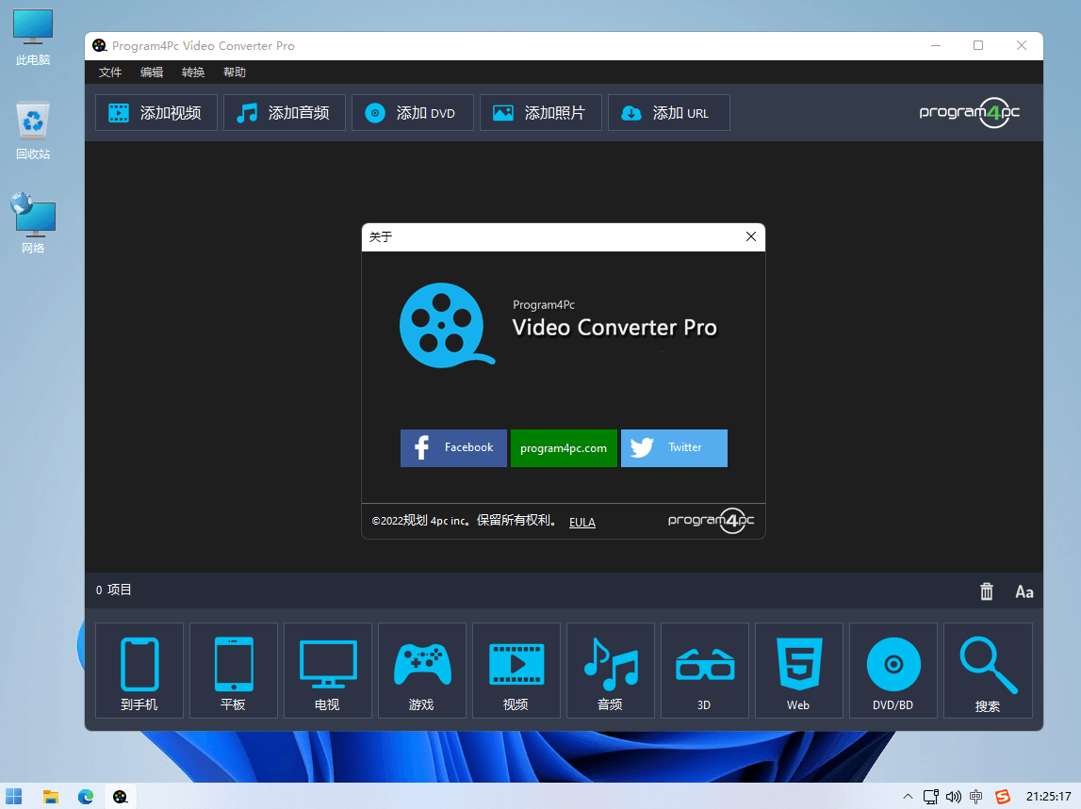Click the volume speaker tray icon
Image resolution: width=1081 pixels, height=809 pixels.
pyautogui.click(x=954, y=797)
